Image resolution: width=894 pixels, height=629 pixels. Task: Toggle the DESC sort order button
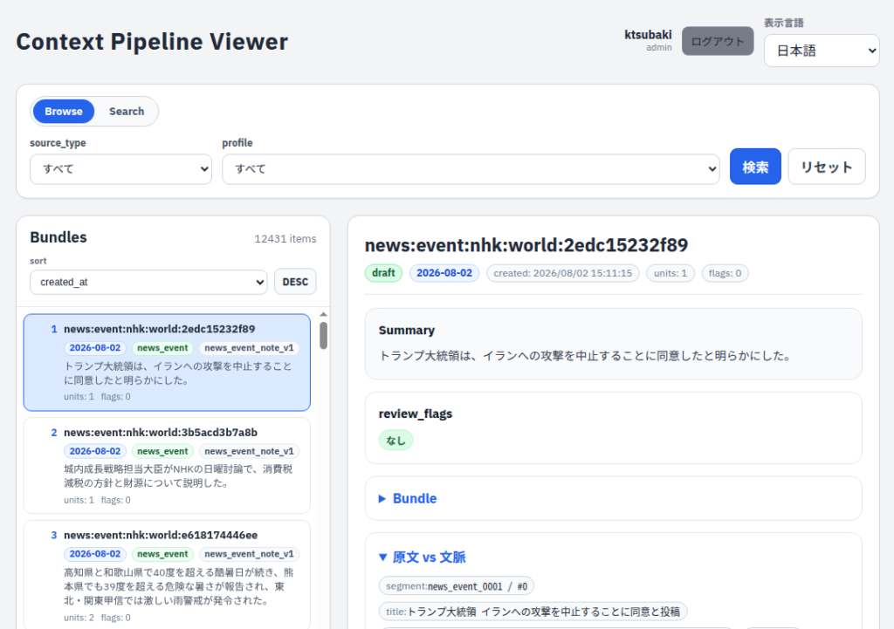[295, 282]
